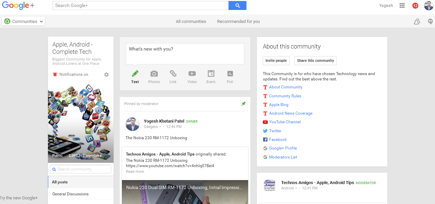Expand the Android category dropdown arrow
This screenshot has width=435, height=204.
pos(296,188)
